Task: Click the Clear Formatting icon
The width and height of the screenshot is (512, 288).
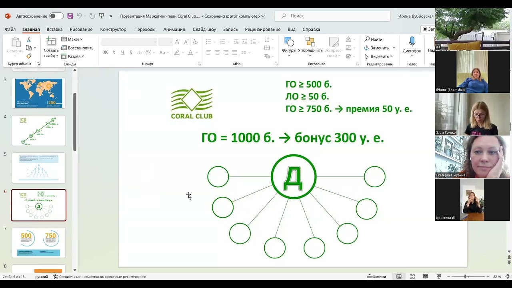Action: point(196,42)
